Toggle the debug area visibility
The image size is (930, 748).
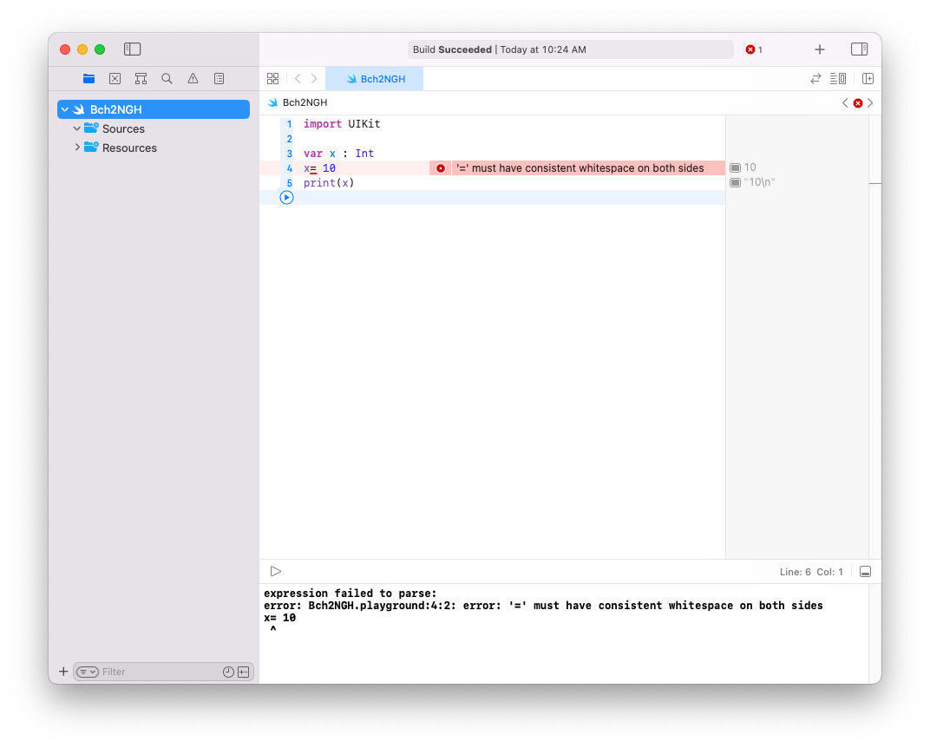click(x=865, y=571)
